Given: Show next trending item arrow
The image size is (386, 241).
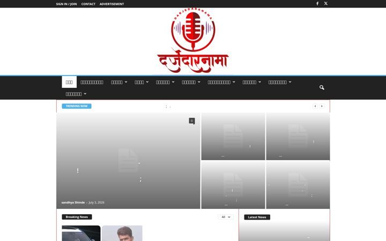Looking at the screenshot, I should click(322, 106).
